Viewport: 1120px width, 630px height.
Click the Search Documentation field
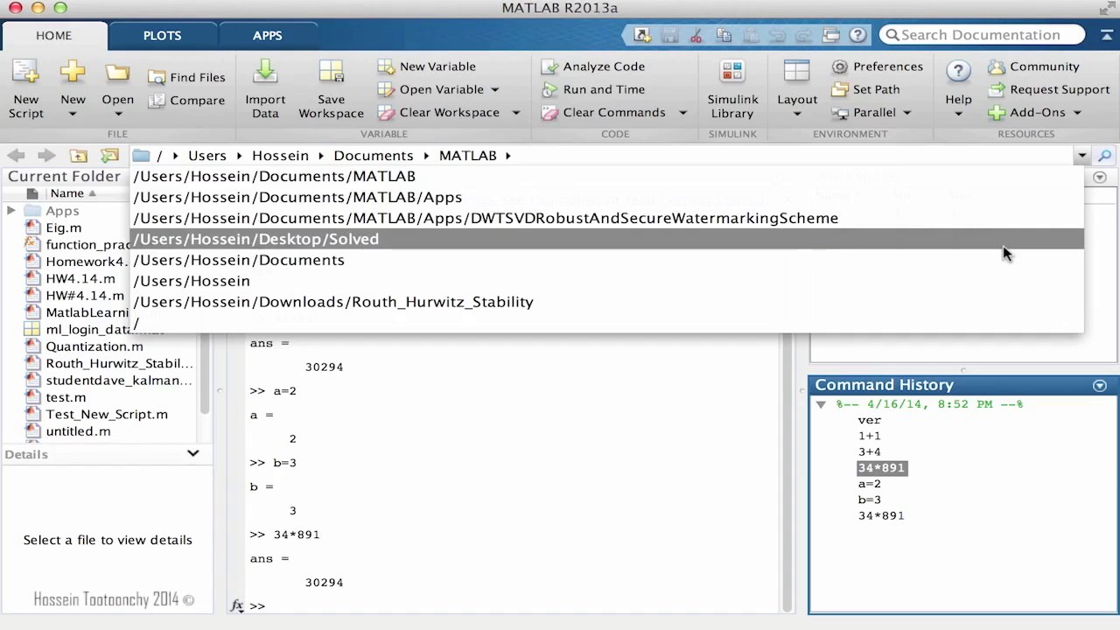click(982, 35)
